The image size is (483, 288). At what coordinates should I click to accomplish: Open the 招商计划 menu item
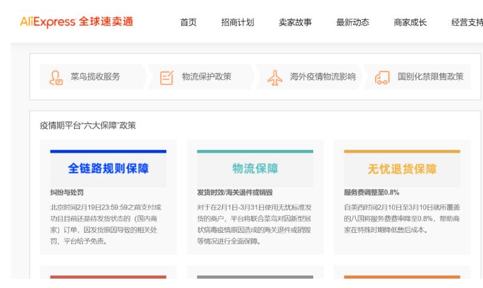tap(238, 23)
